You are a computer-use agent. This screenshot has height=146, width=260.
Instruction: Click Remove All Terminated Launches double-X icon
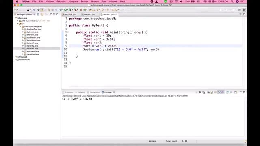coord(204,92)
